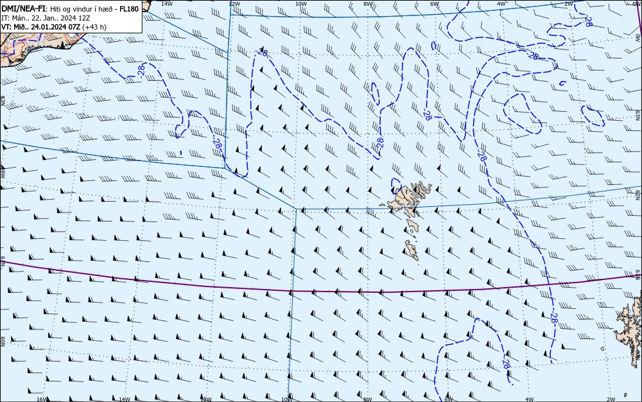Select the "IT: Mán.. 22. Jan.. 2024 12Z" line
Viewport: 642px width, 402px height.
pos(46,18)
